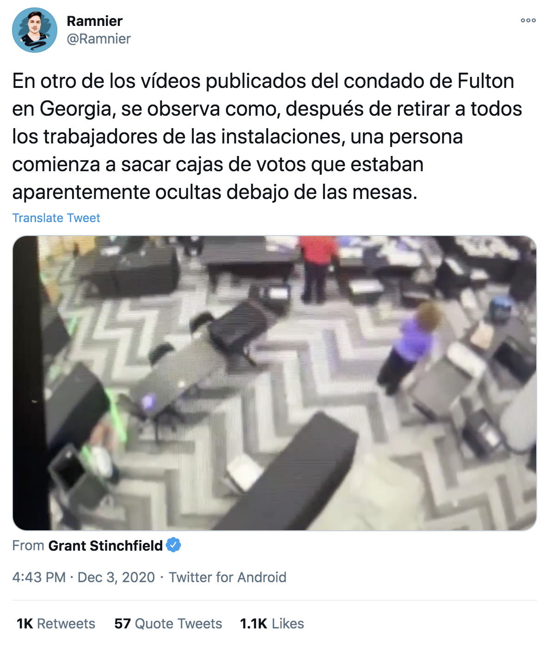Click the blue verified badge beside Grant Stinchfield
This screenshot has width=551, height=646.
pyautogui.click(x=174, y=545)
